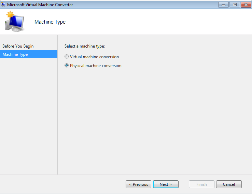
Task: Select Machine Type step in sidebar
Action: pyautogui.click(x=15, y=54)
